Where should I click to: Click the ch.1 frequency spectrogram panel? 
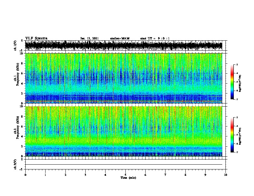[124, 78]
